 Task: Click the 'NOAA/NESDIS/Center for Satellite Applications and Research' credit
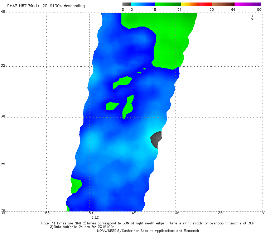pos(148,230)
